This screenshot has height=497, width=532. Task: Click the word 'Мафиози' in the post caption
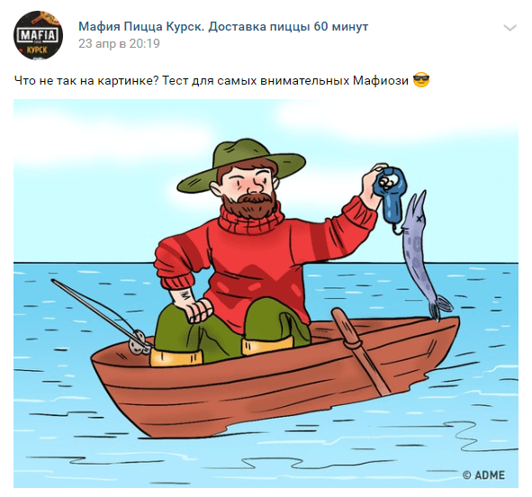pos(381,81)
